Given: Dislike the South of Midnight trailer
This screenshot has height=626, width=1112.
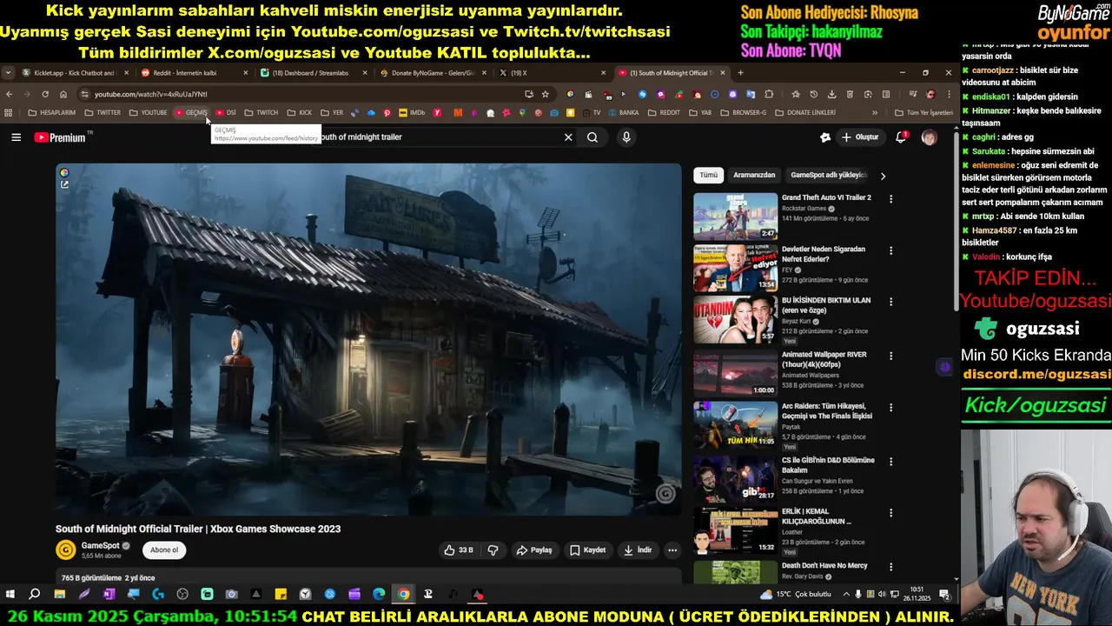Looking at the screenshot, I should [493, 550].
